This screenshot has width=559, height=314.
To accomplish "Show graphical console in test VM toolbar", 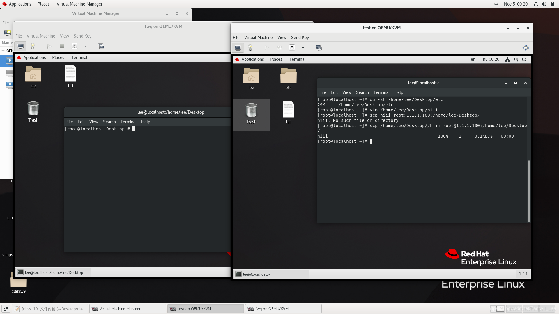I will [x=238, y=48].
